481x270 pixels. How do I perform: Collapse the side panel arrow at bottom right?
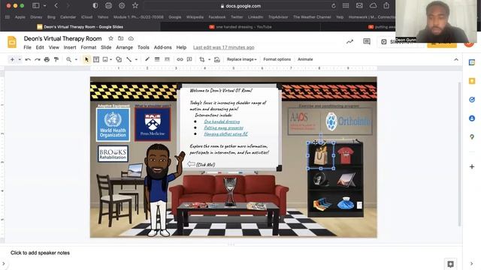472,263
